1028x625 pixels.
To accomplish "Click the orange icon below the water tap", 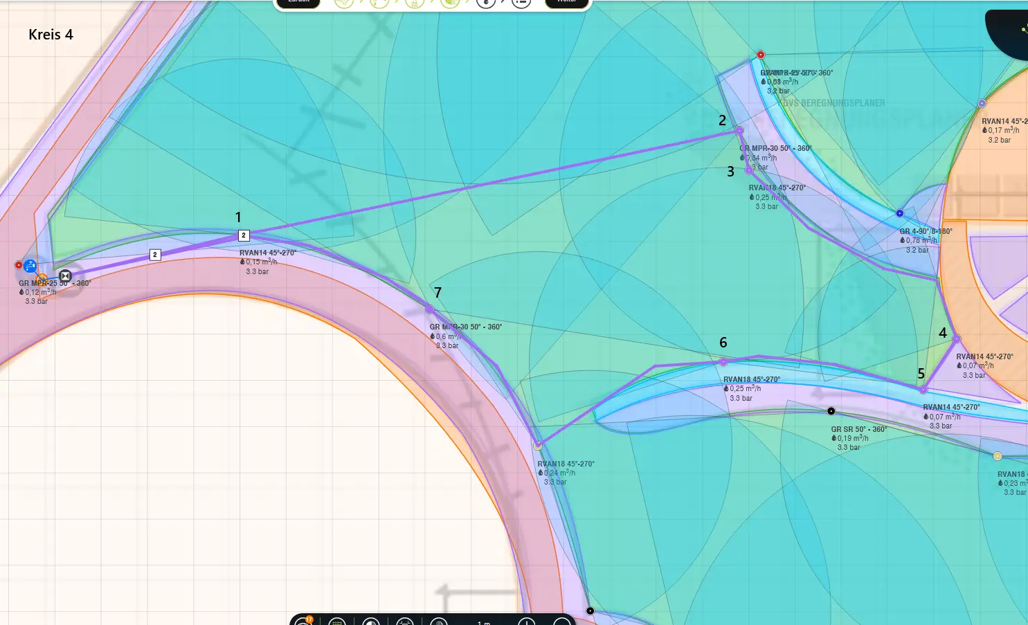I will click(x=42, y=280).
